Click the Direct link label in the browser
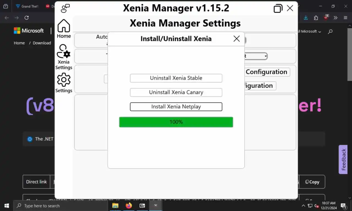This screenshot has width=352, height=211. pos(36,182)
